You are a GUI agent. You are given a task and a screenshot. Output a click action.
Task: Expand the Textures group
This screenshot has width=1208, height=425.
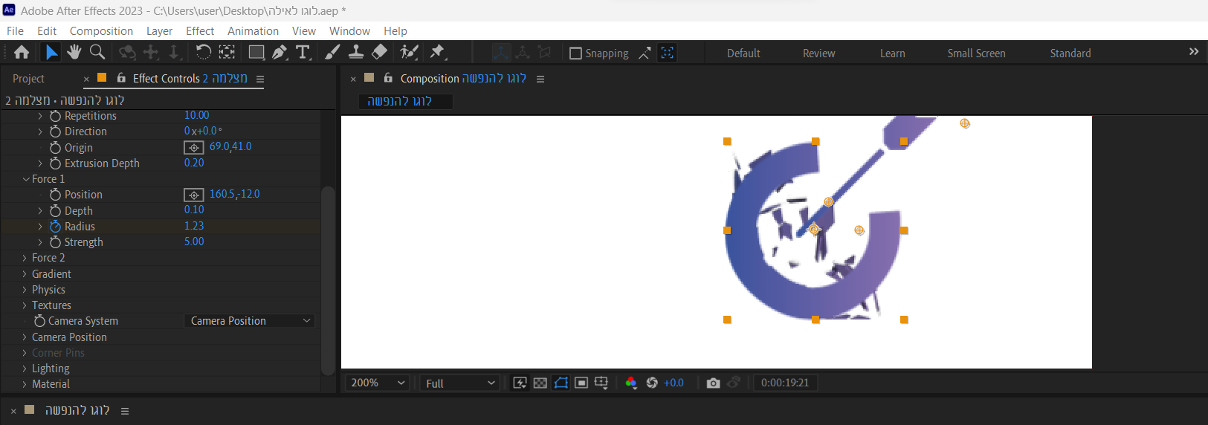point(25,305)
